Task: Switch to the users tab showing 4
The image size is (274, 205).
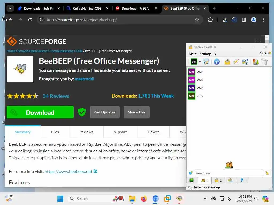Action: point(205,180)
